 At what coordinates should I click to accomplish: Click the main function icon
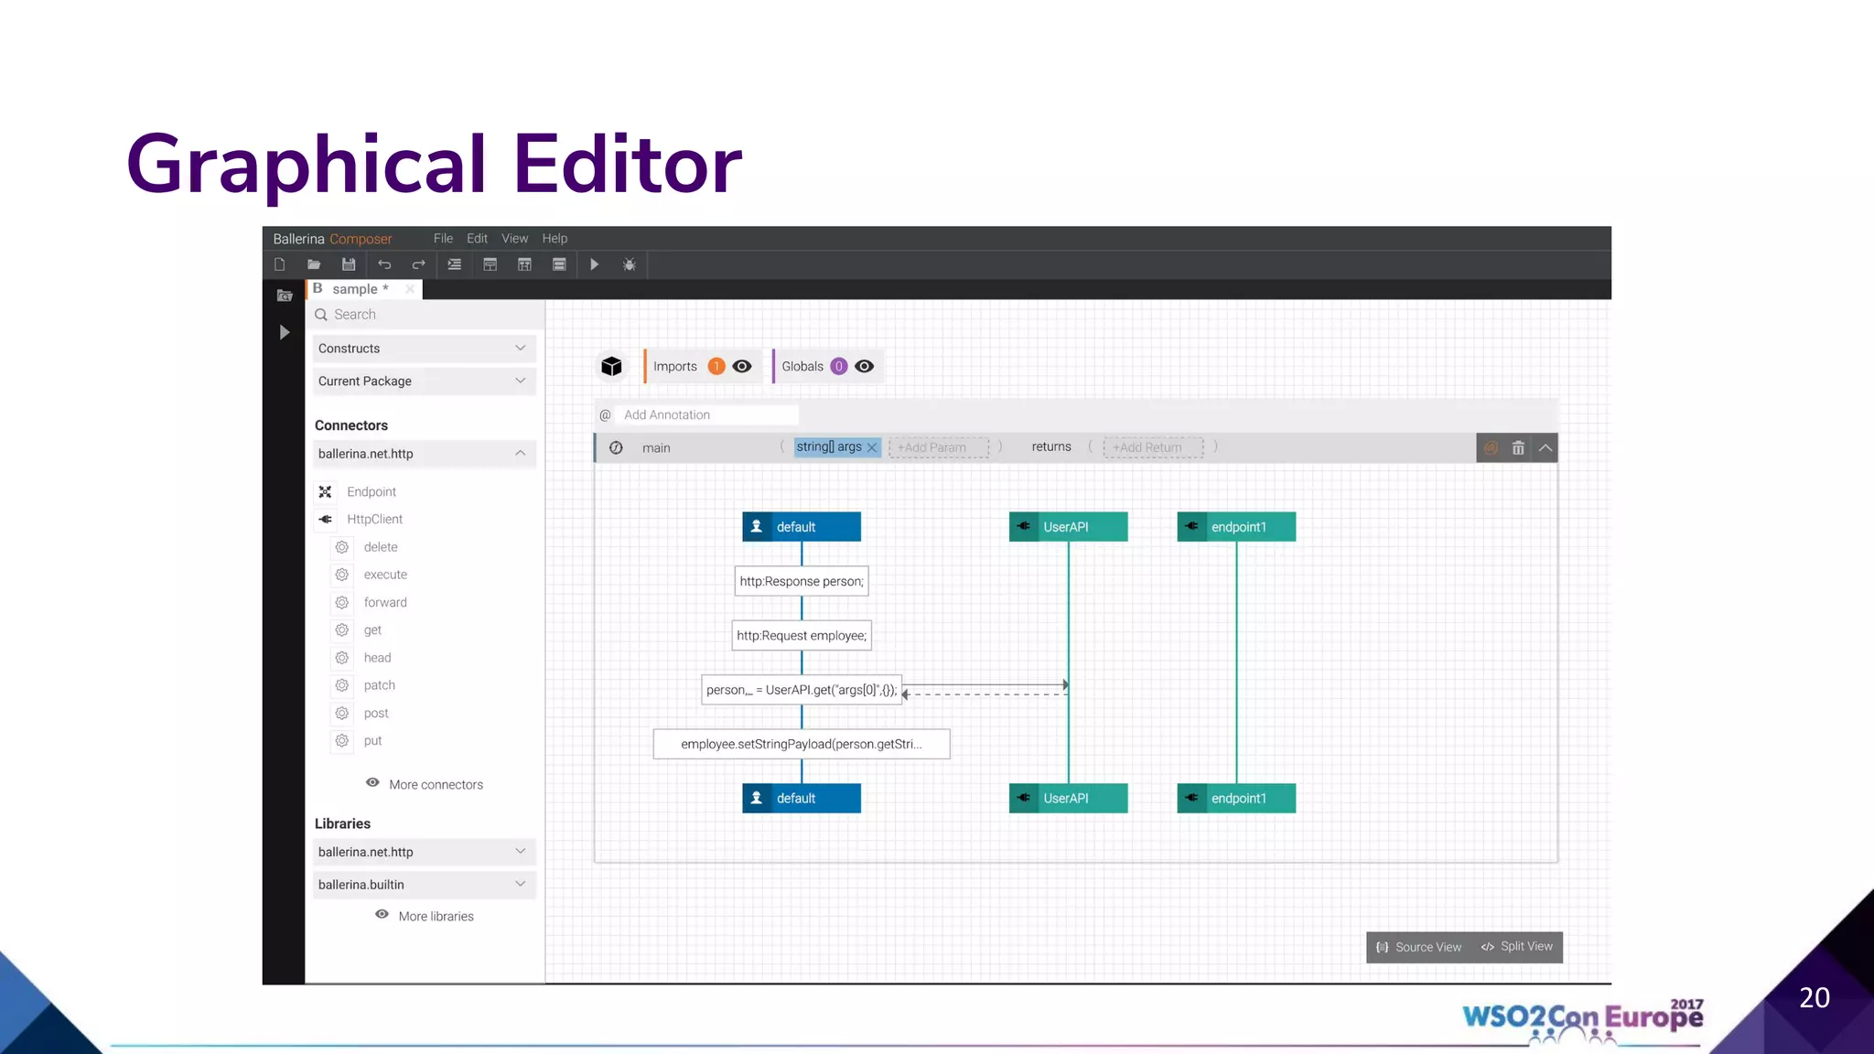coord(616,447)
